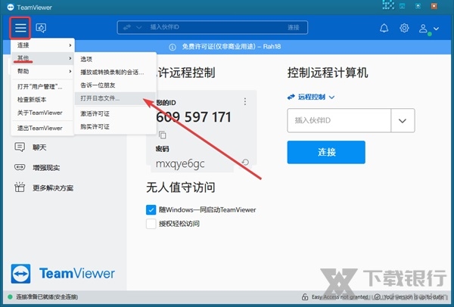The image size is (454, 307).
Task: Choose 检查新版本 from menu
Action: 43,100
